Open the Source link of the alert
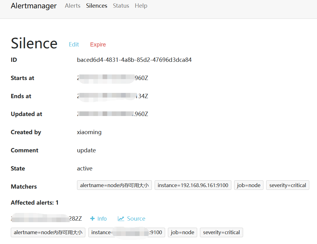317x244 pixels. click(136, 218)
